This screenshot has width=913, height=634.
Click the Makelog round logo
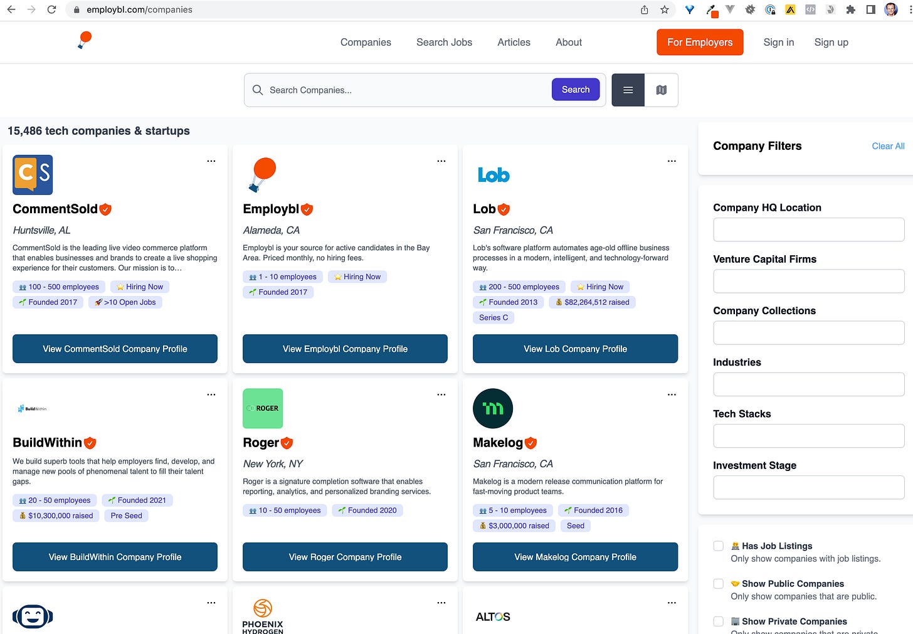493,408
